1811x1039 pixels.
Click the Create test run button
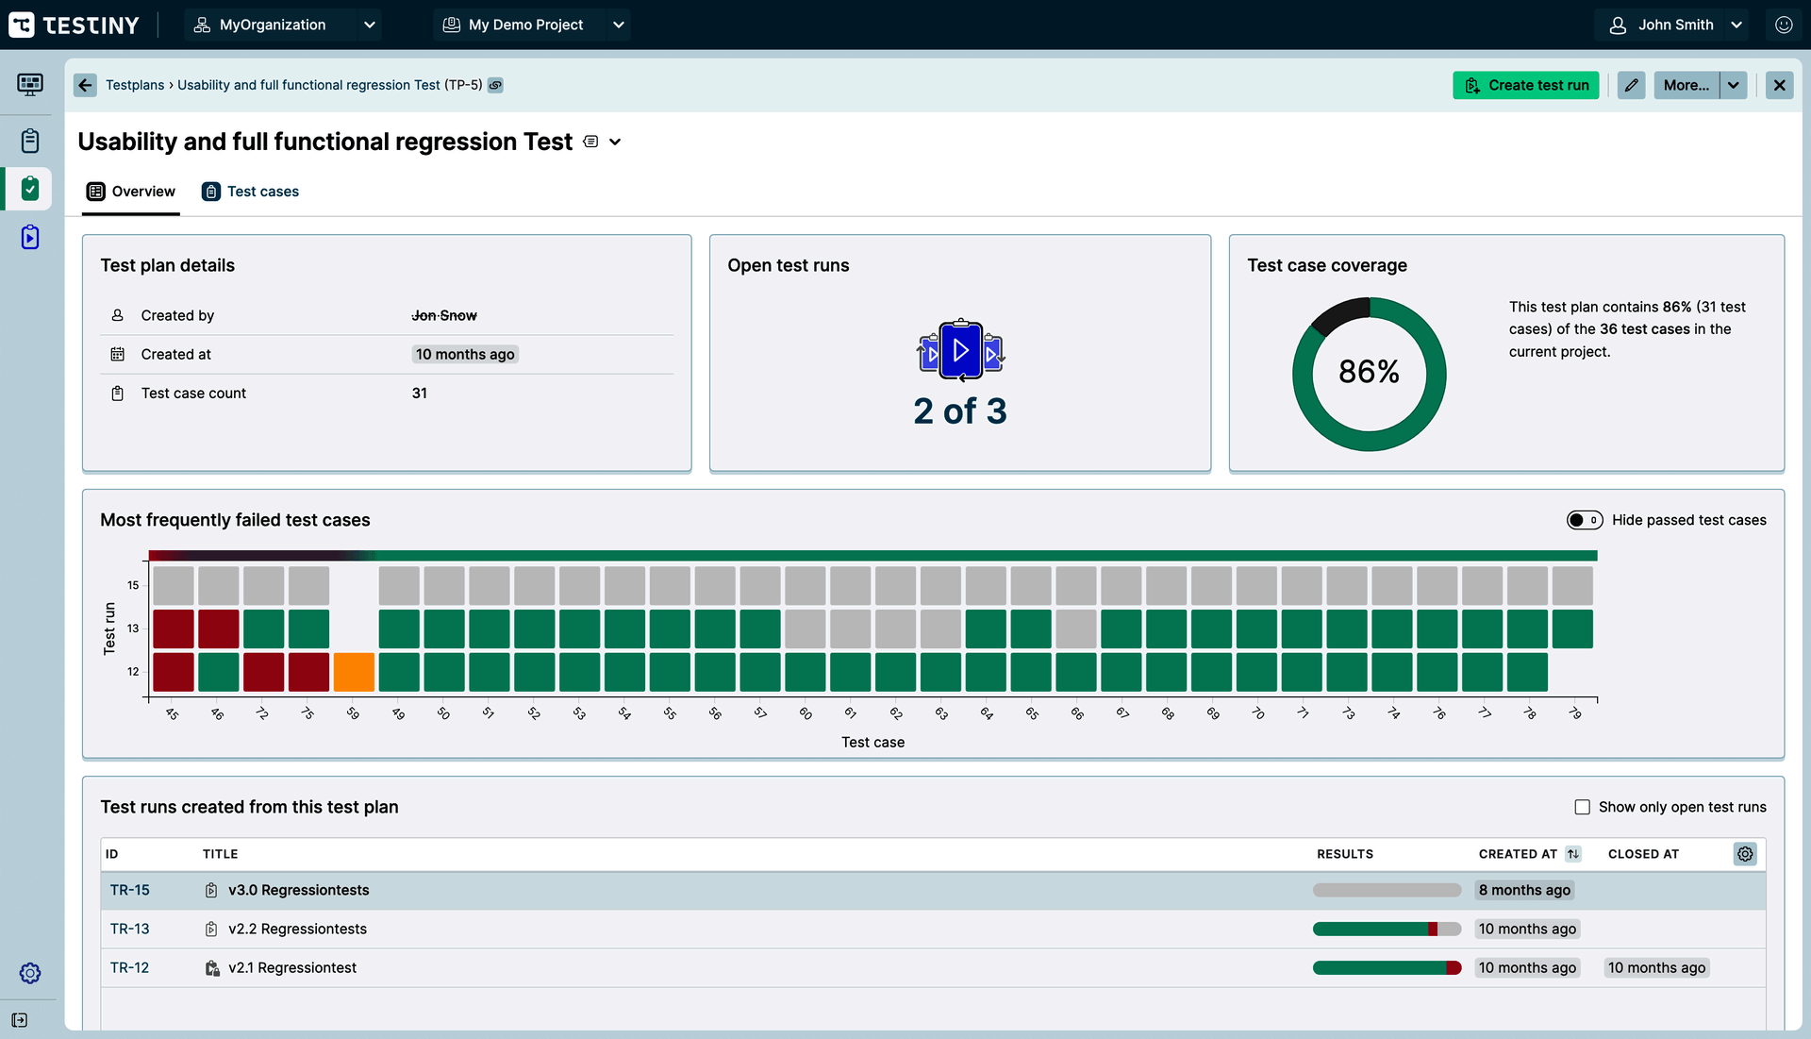[x=1525, y=85]
